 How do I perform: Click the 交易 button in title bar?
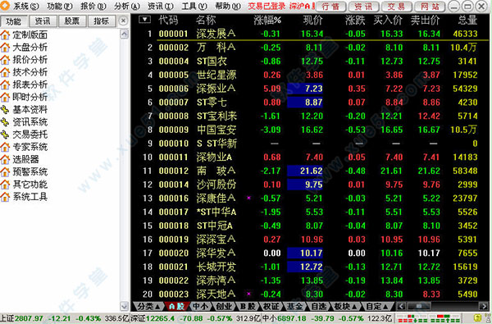(396, 7)
